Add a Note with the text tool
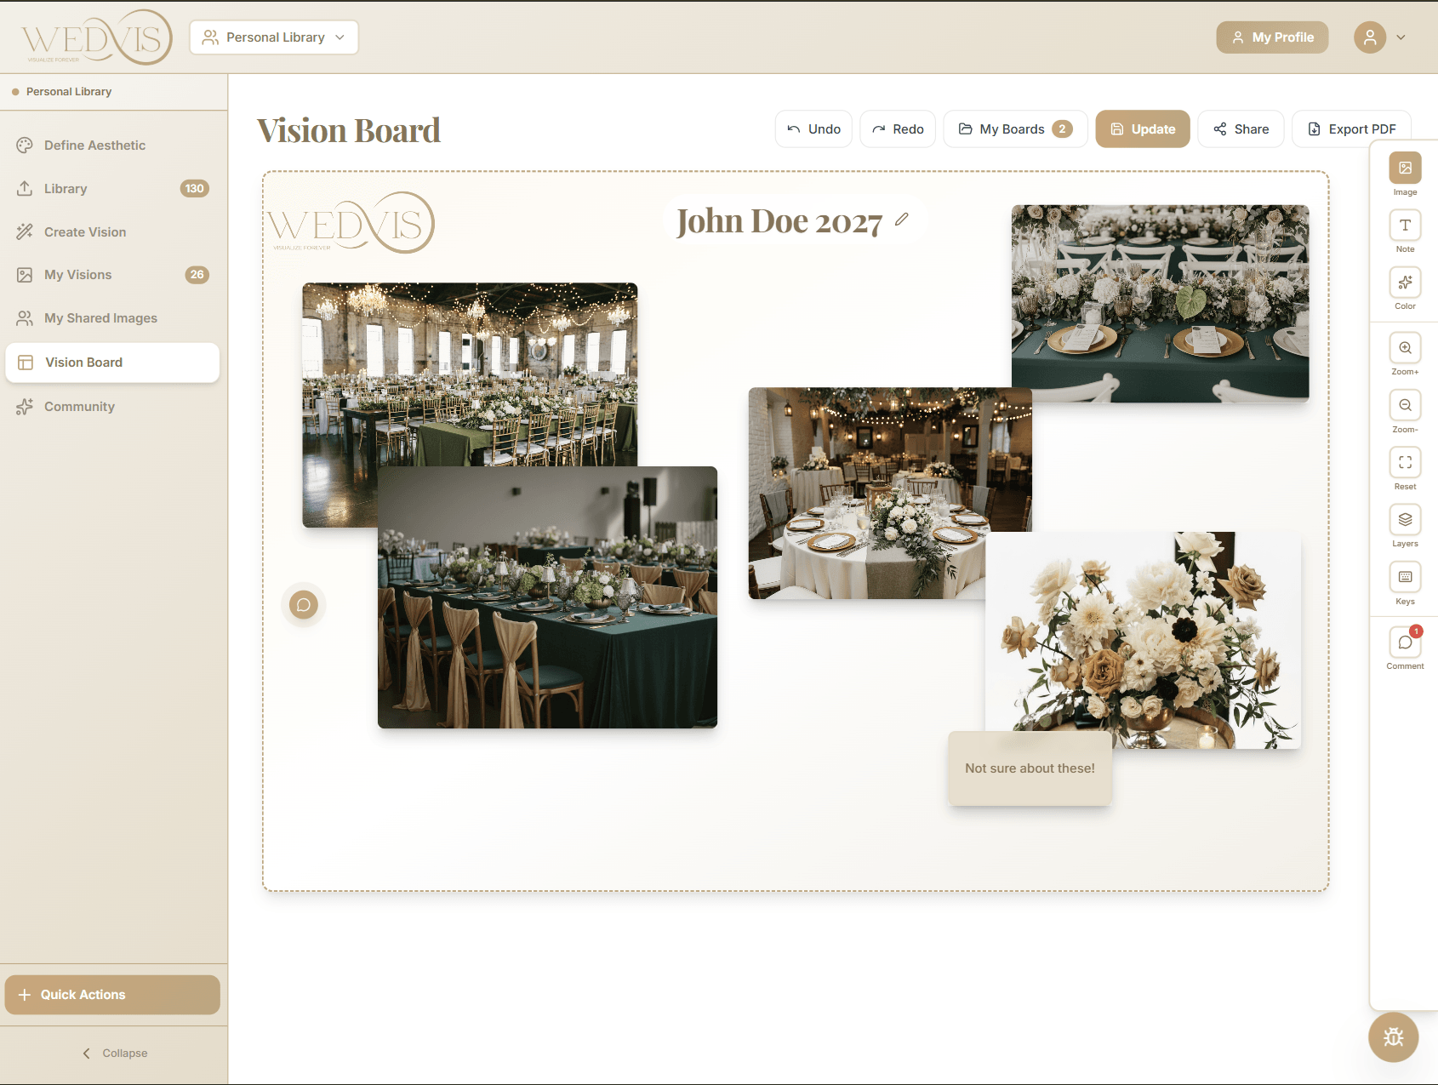 (1405, 226)
